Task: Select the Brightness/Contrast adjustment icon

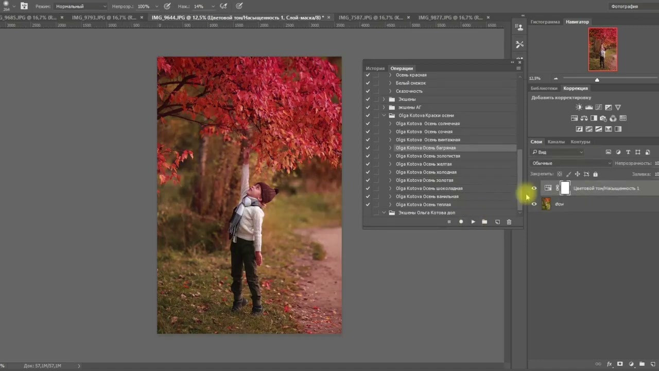Action: 579,107
